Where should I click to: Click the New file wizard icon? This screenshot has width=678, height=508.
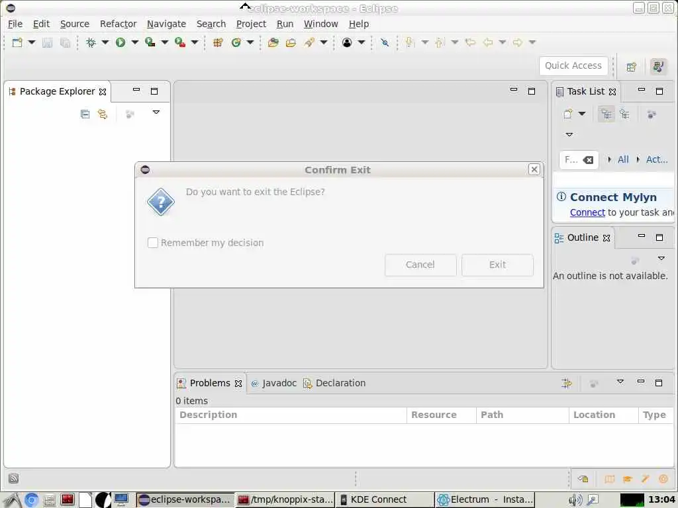(x=17, y=42)
